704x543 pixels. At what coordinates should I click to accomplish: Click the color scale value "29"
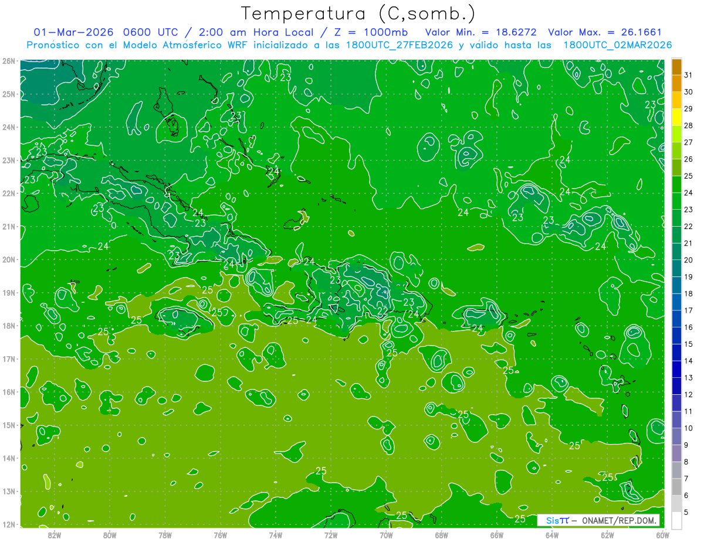(x=688, y=109)
